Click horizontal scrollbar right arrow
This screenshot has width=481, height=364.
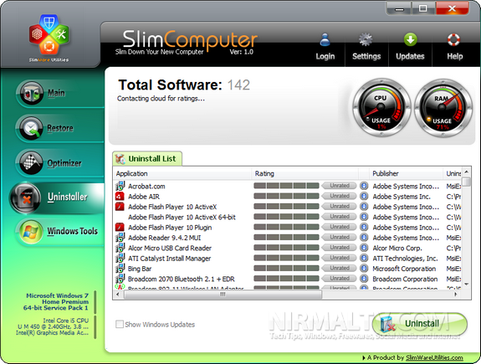(456, 295)
